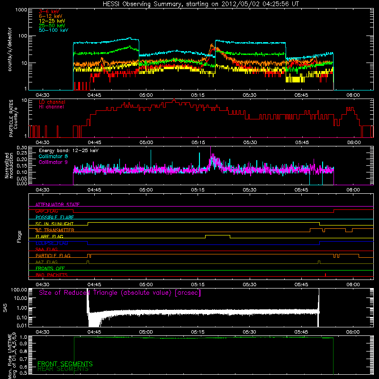
Task: Click the vertical Flags axis label
Action: (19, 236)
